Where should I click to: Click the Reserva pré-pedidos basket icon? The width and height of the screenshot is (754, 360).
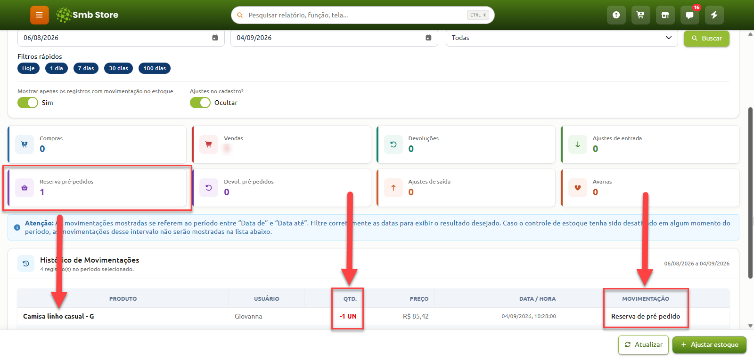pyautogui.click(x=25, y=188)
